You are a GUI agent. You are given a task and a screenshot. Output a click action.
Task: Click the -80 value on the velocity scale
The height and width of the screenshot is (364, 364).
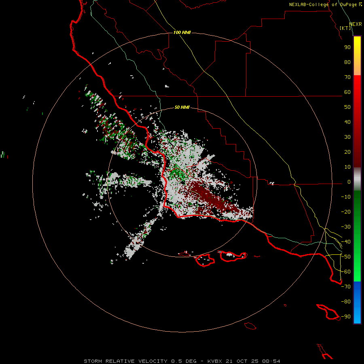coord(346,302)
